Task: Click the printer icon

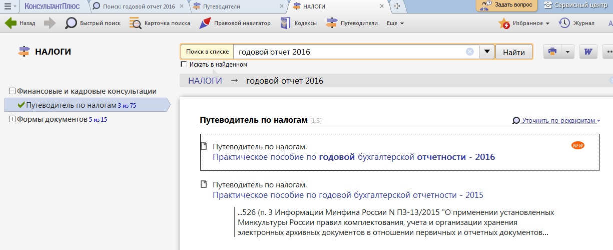Action: 552,52
